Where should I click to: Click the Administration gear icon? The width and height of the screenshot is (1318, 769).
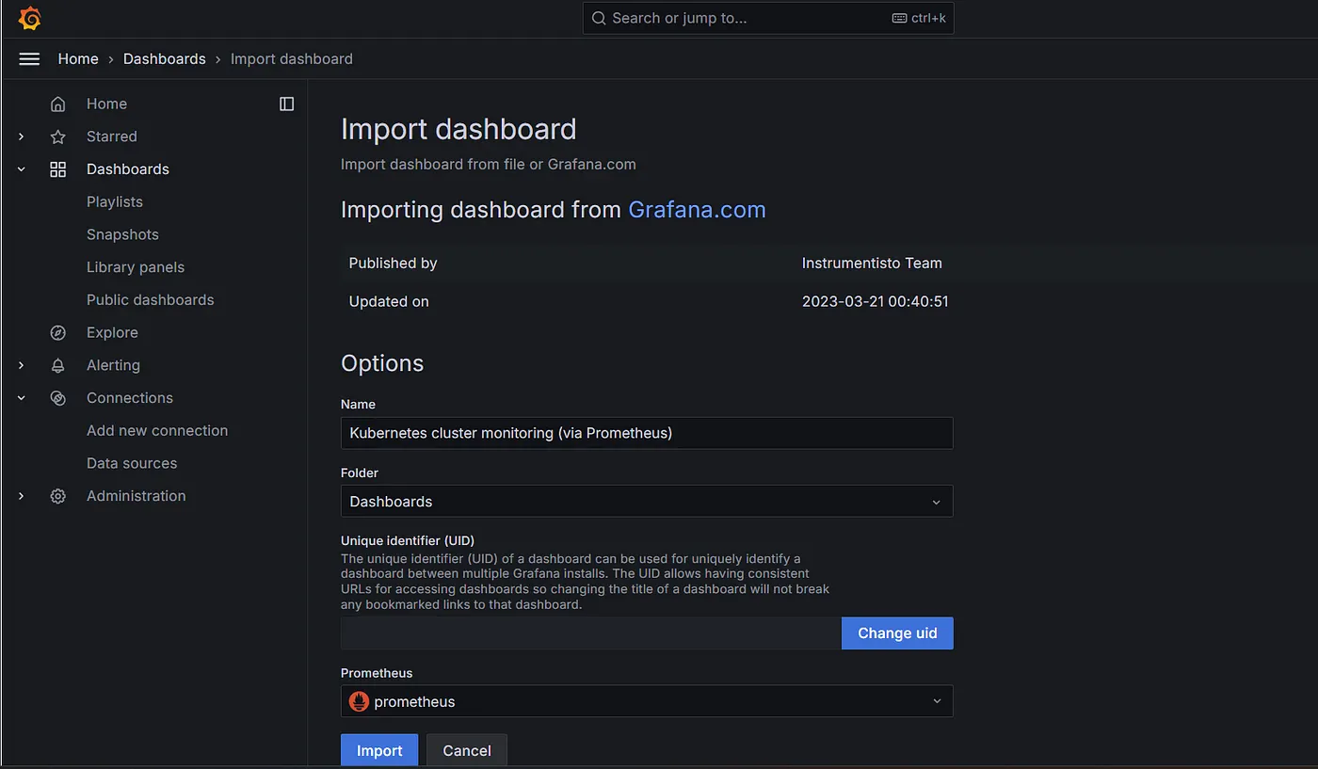coord(58,496)
